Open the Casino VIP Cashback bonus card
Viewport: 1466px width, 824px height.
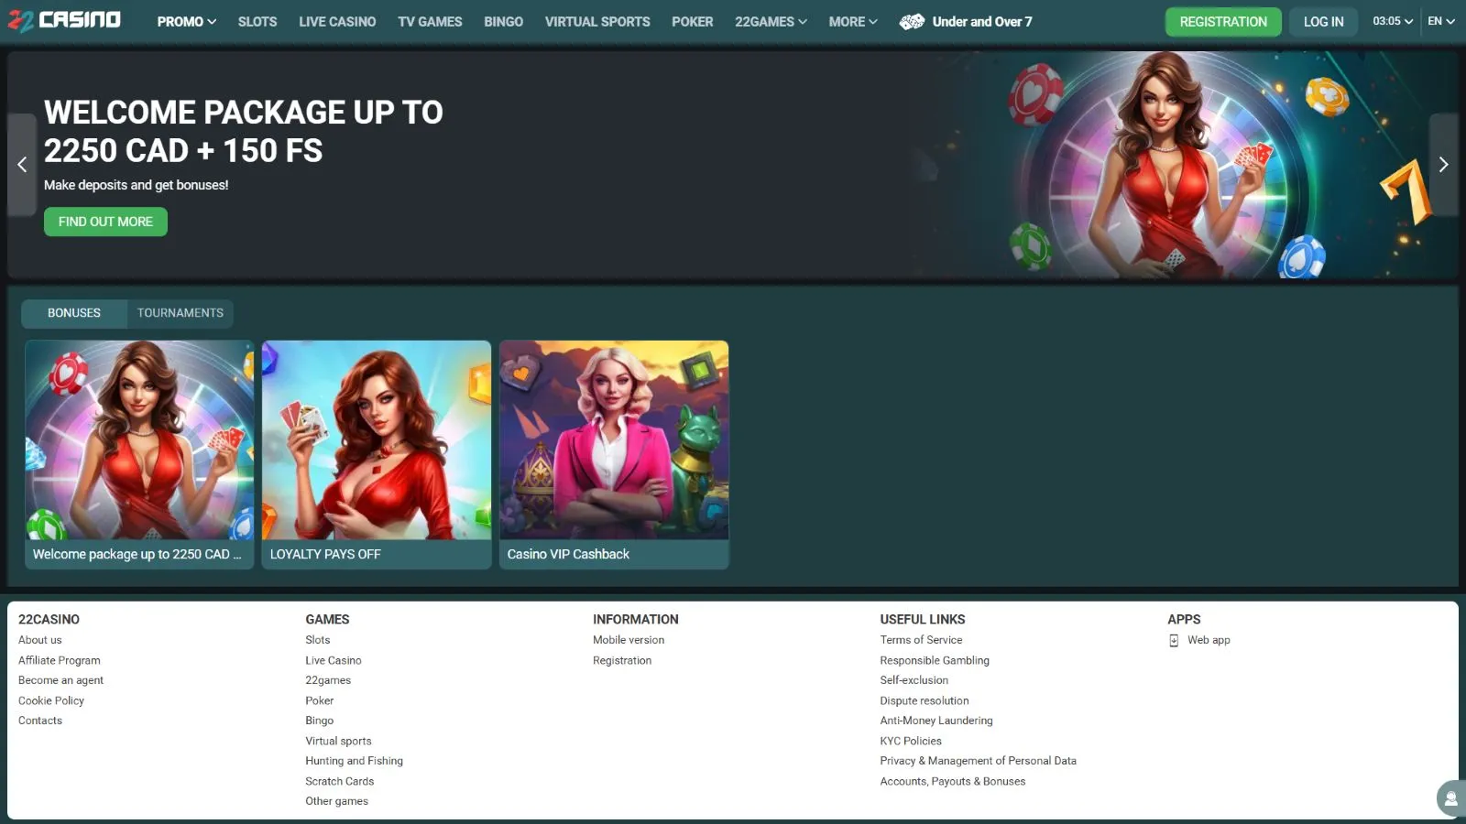tap(614, 454)
